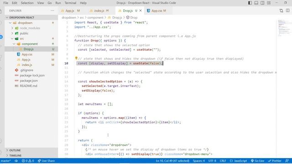
Task: Change JavaScript language mode
Action: click(x=238, y=161)
